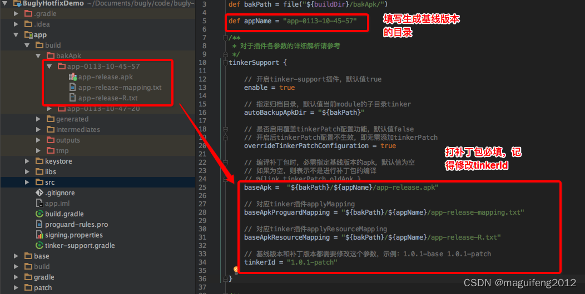The height and width of the screenshot is (294, 585).
Task: Click line number 25 in the gutter
Action: (x=202, y=187)
